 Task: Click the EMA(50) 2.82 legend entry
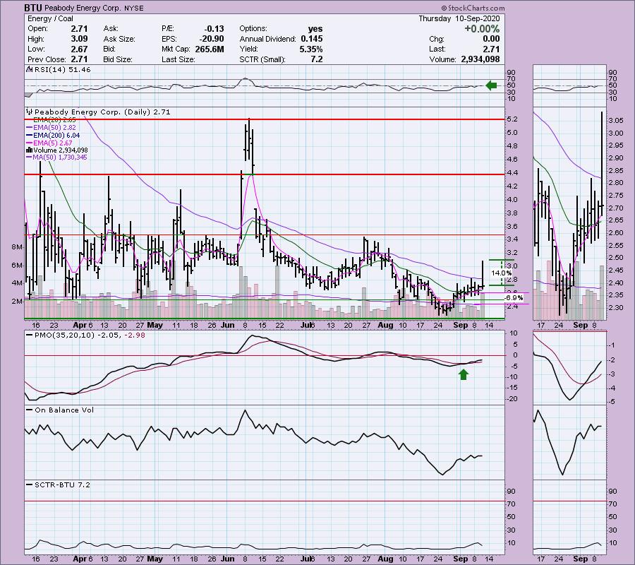click(x=51, y=128)
